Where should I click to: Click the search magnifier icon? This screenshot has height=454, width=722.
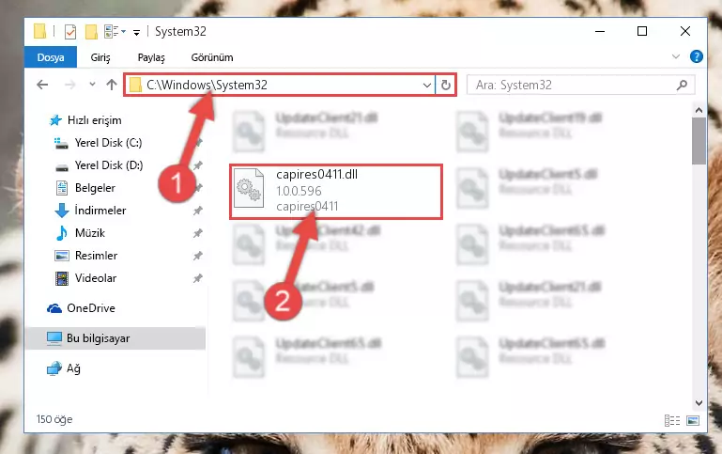(682, 85)
